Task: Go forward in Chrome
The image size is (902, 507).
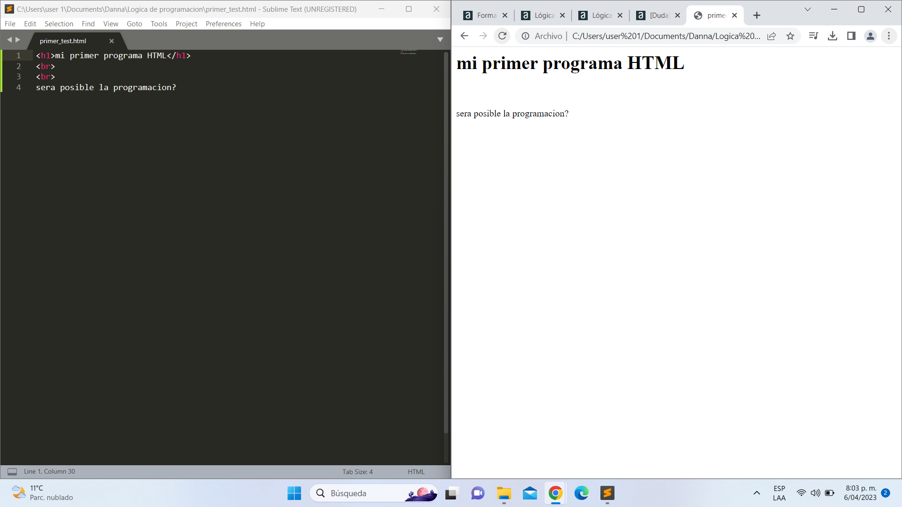Action: click(x=483, y=36)
